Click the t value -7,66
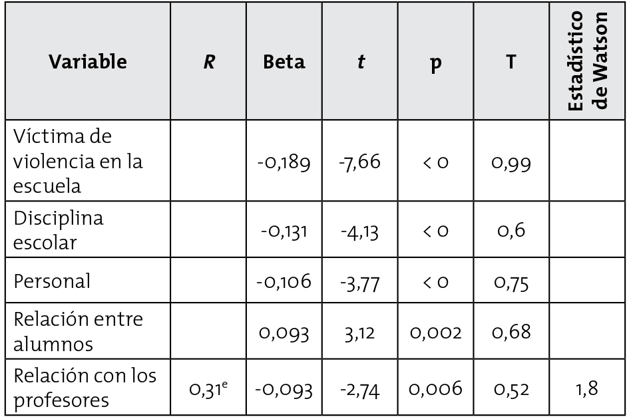The height and width of the screenshot is (419, 633). coord(360,163)
